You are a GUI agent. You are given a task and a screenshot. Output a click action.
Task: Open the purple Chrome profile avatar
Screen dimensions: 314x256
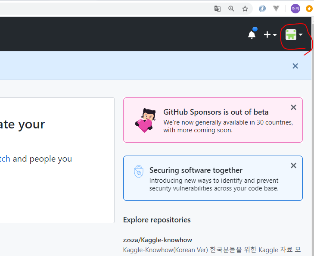click(x=295, y=9)
